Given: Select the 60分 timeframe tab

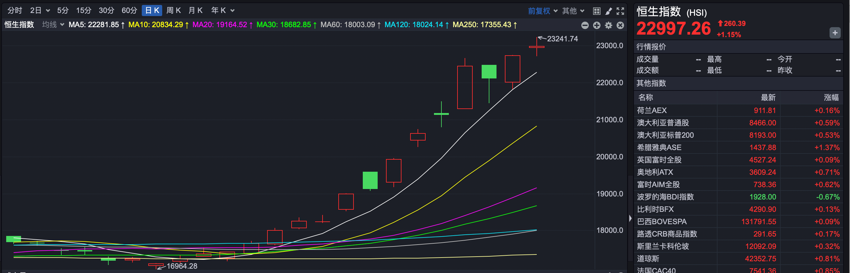Looking at the screenshot, I should click(129, 10).
